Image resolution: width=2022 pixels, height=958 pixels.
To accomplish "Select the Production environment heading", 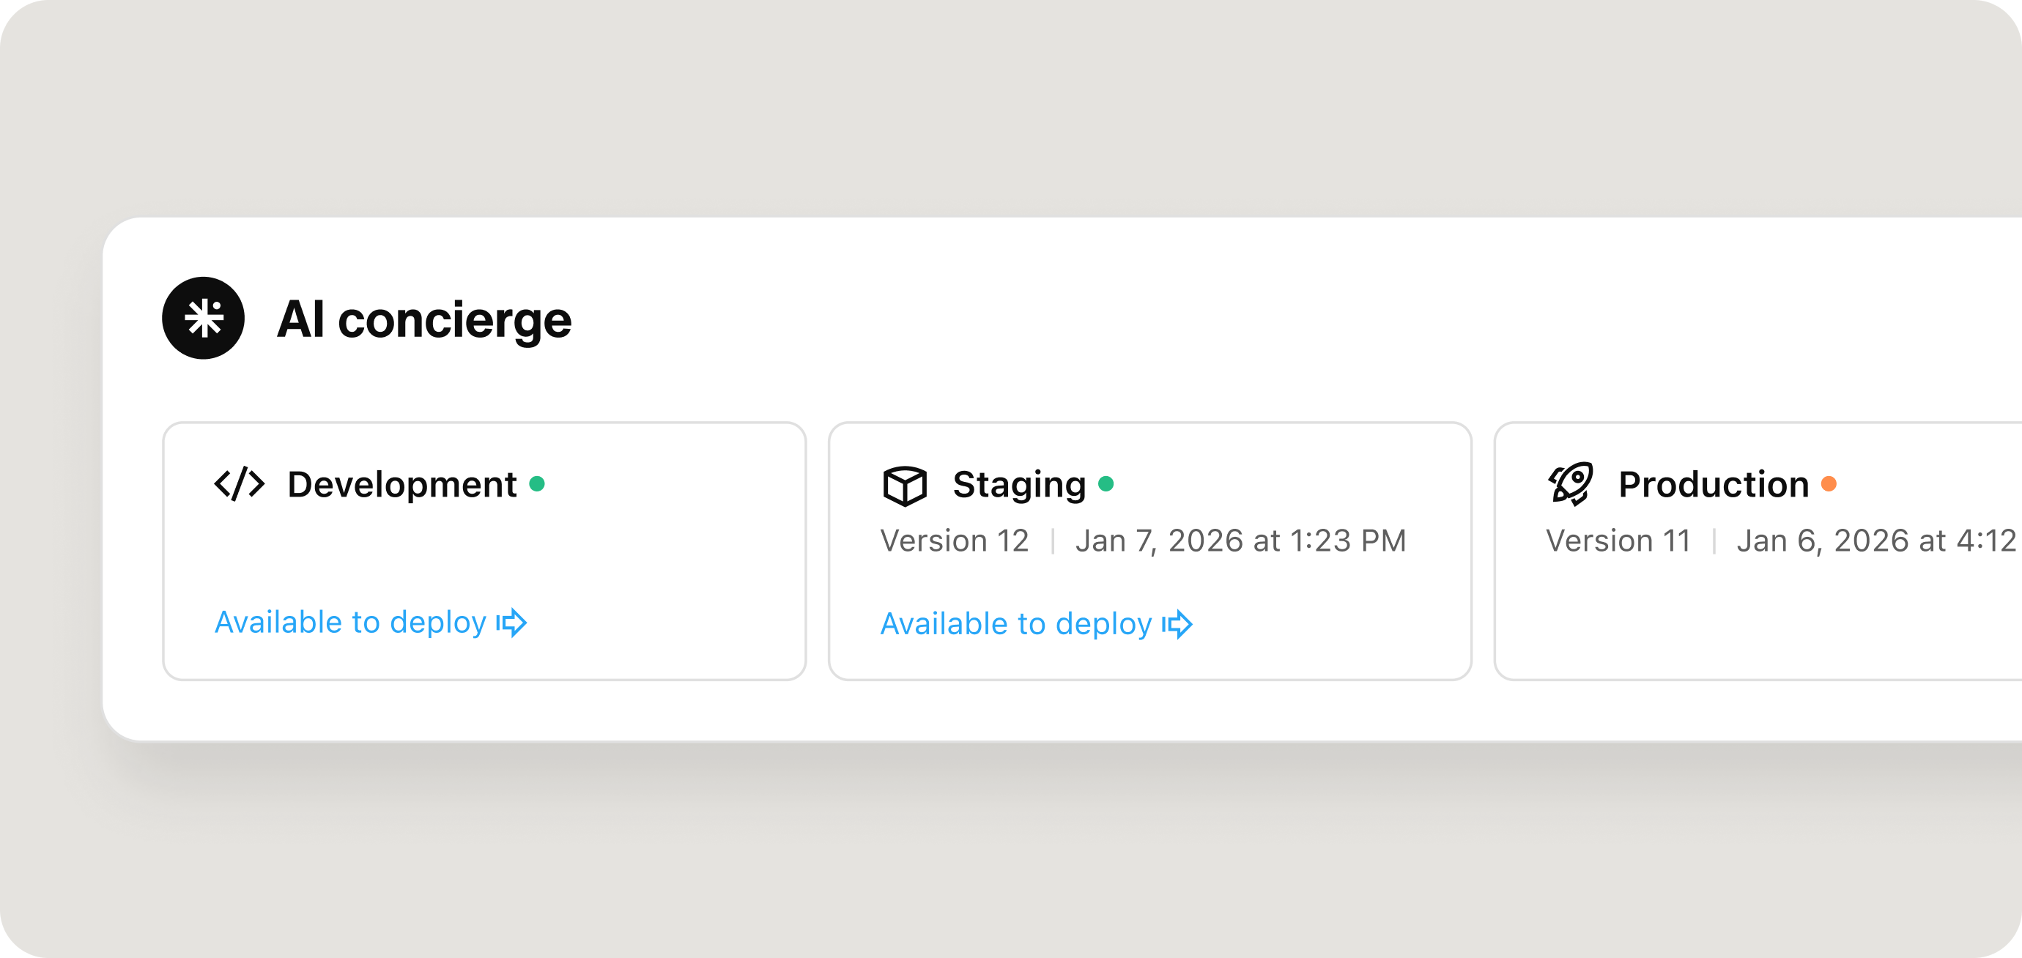I will click(1714, 484).
